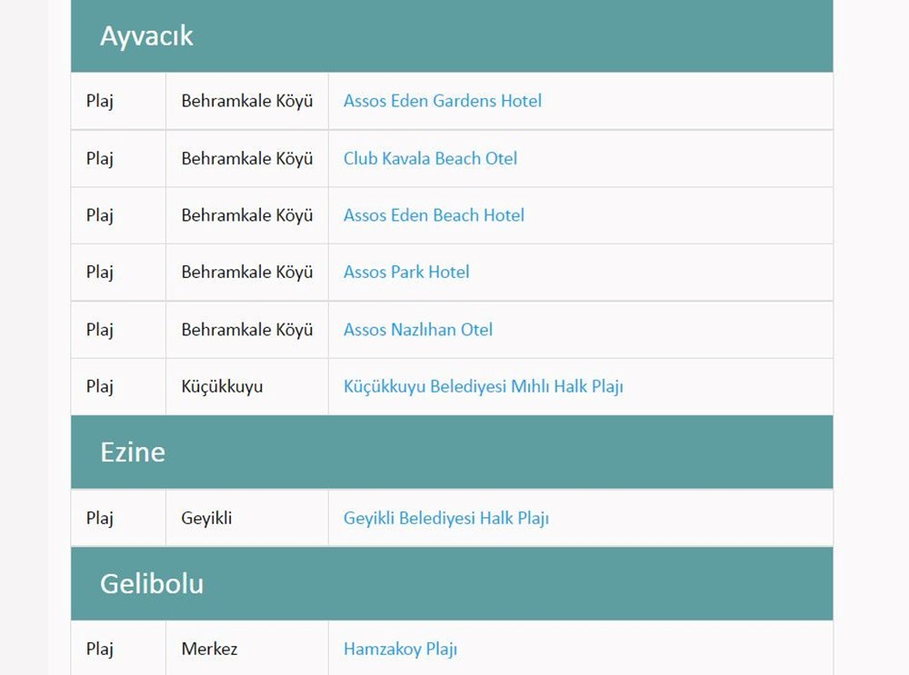Open the Assos Nazlıhan Otel link
The width and height of the screenshot is (909, 675).
(x=416, y=330)
